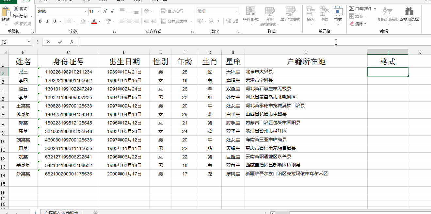Open the Name Box dropdown arrow
The image size is (431, 214).
pos(29,42)
